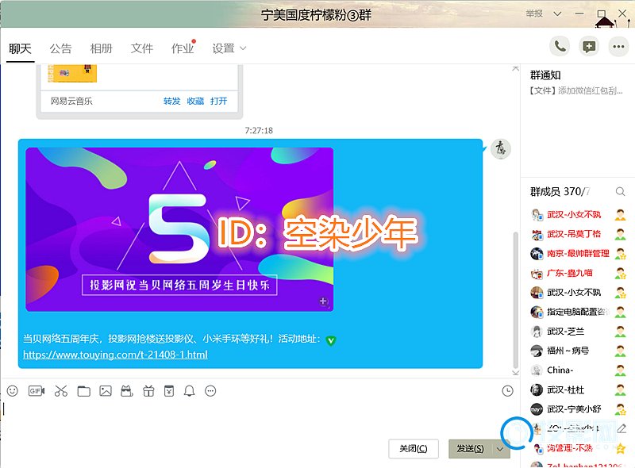Open the message sender's avatar
The image size is (635, 468).
click(501, 148)
